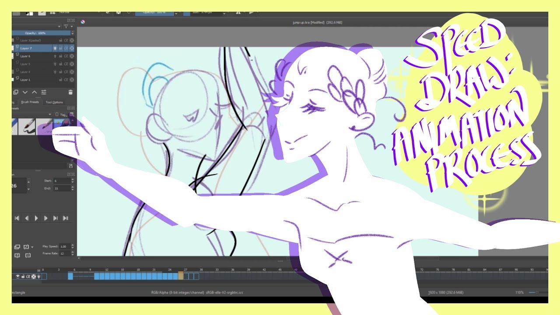Click the current frame number 26 field
Screen dimensions: 560x315
19,185
